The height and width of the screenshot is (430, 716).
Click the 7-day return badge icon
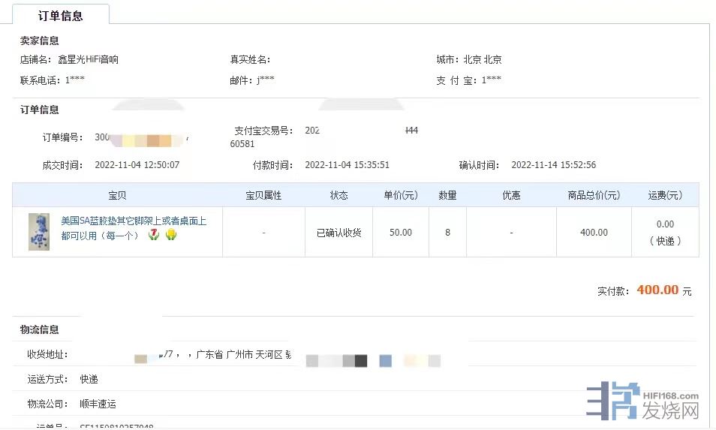pos(154,235)
